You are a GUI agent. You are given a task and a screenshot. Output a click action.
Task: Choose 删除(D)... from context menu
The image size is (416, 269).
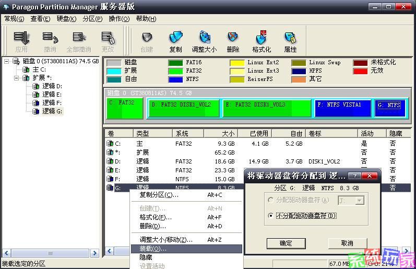tap(187, 226)
